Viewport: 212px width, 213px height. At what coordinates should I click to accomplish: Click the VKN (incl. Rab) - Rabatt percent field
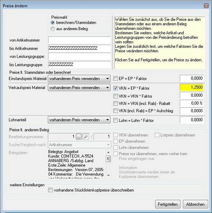[192, 103]
